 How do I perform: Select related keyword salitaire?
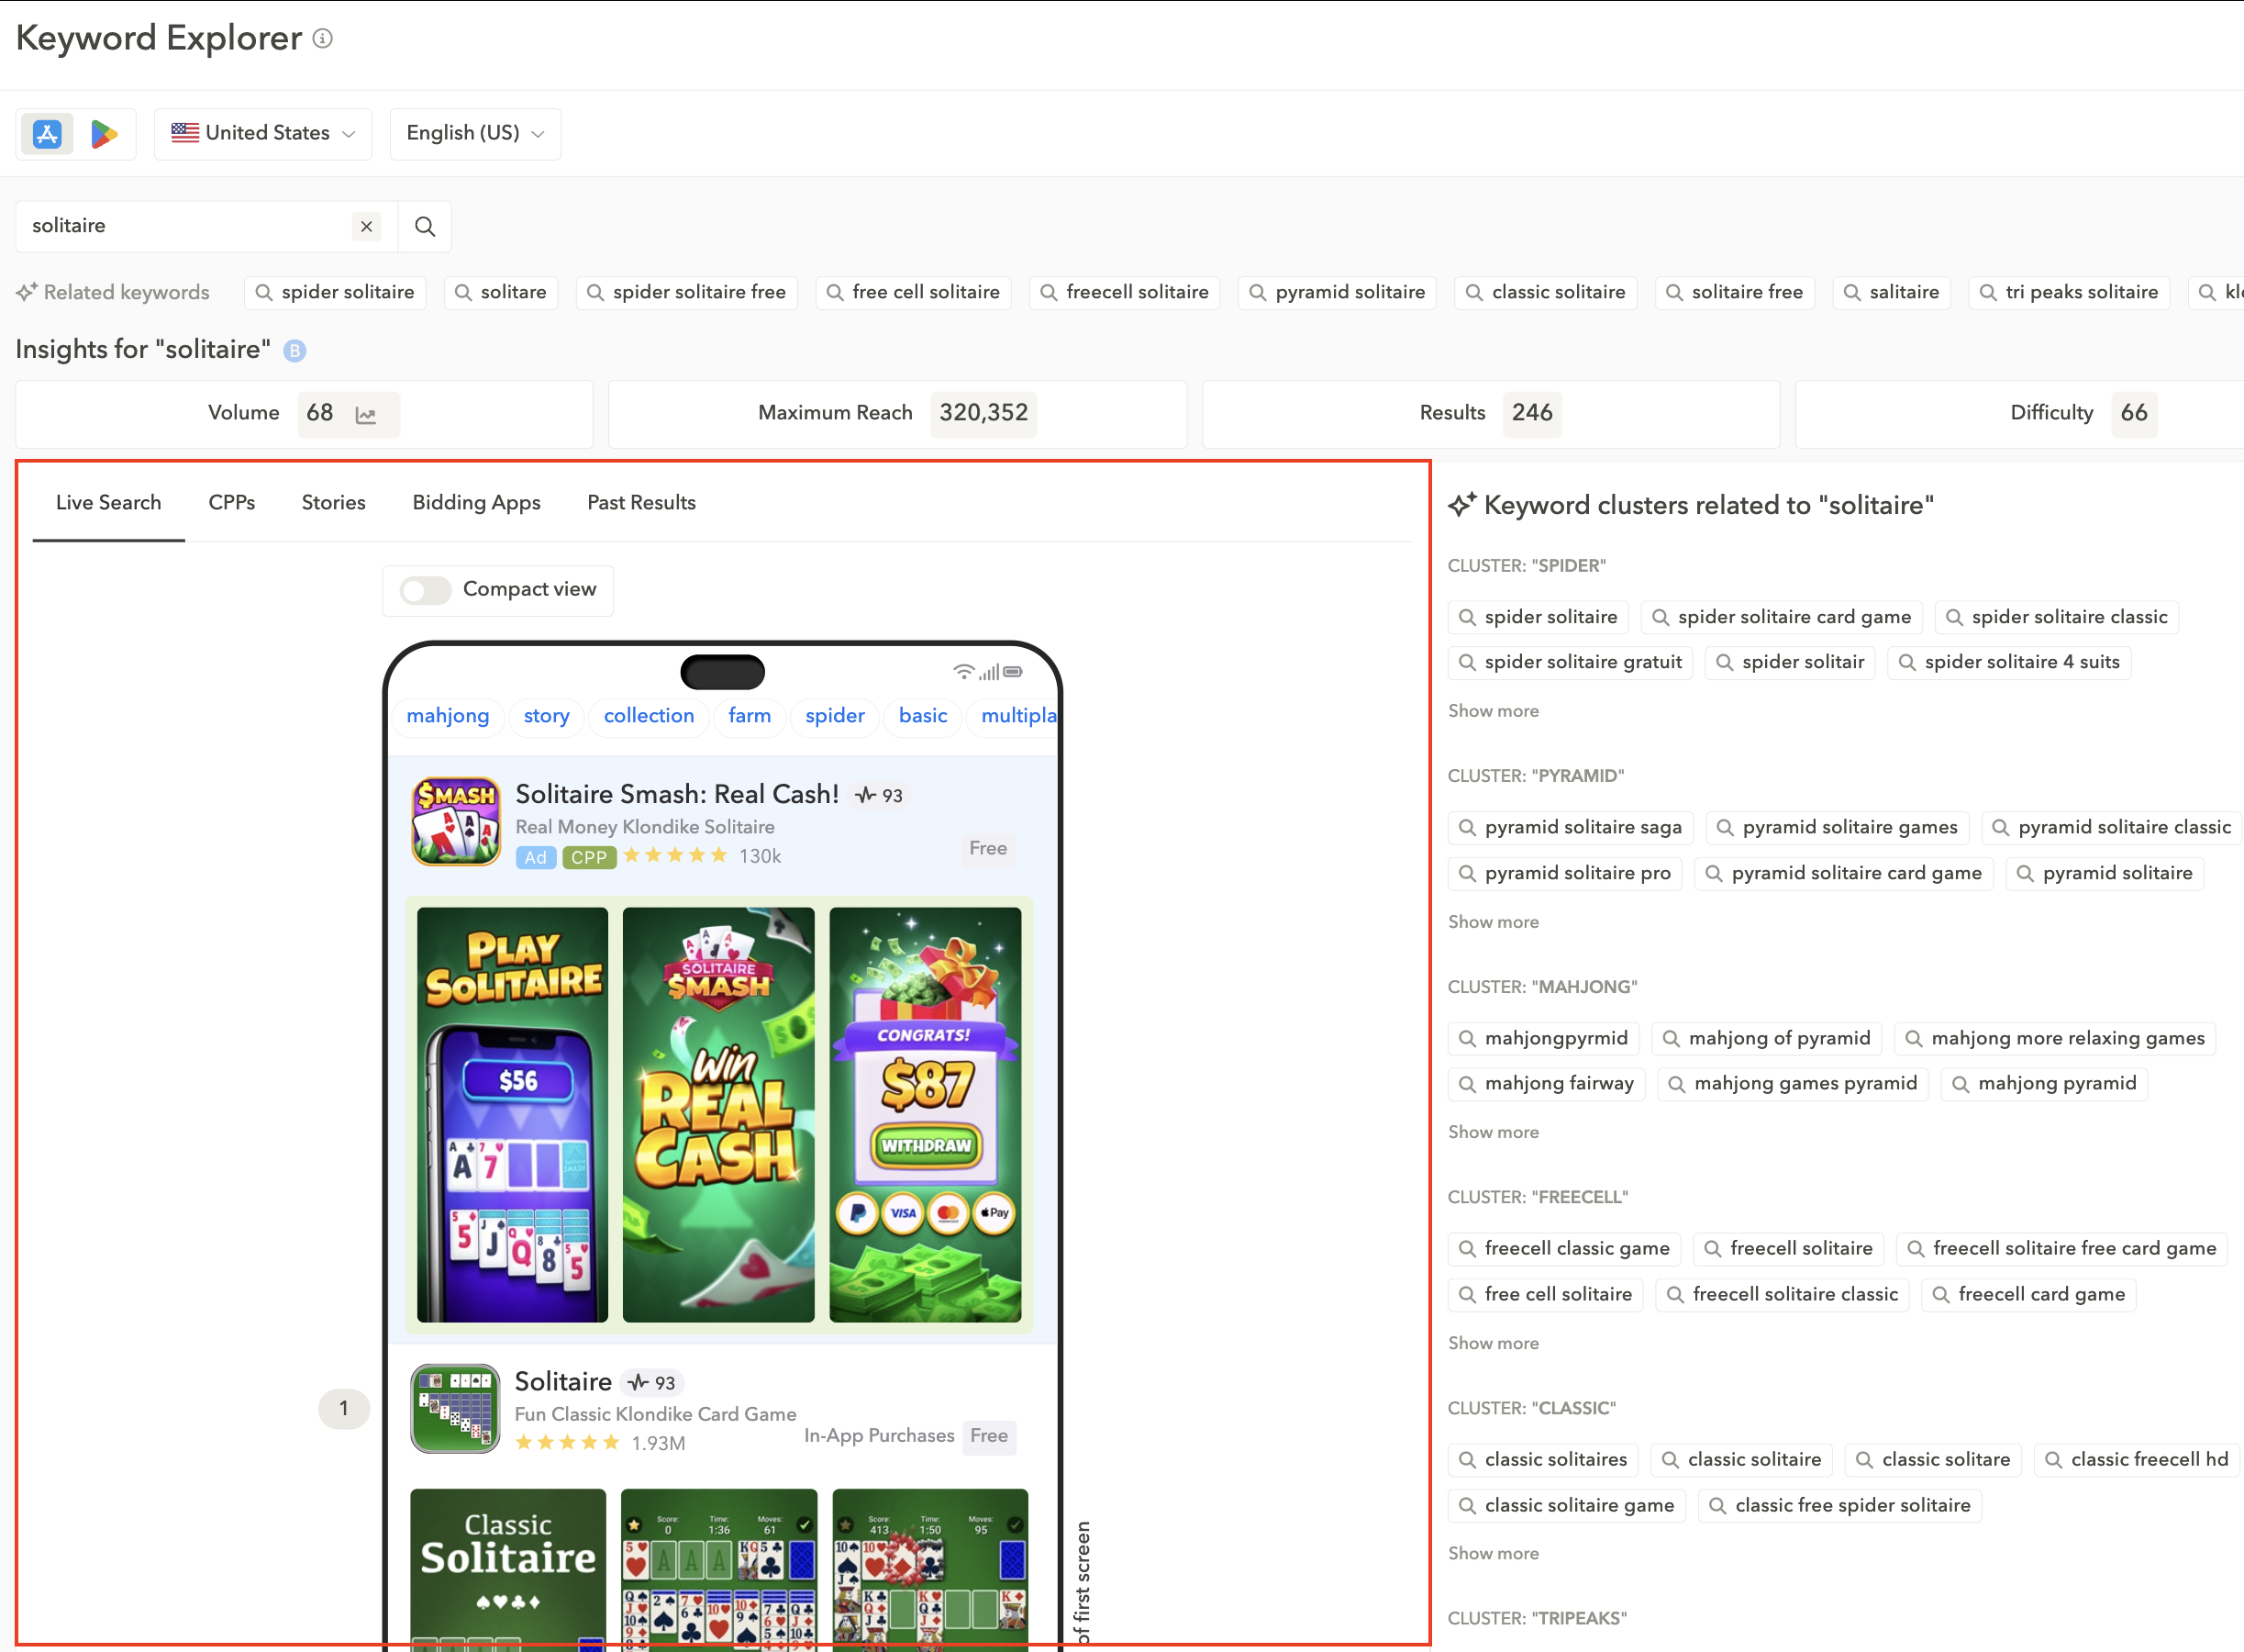[x=1891, y=293]
